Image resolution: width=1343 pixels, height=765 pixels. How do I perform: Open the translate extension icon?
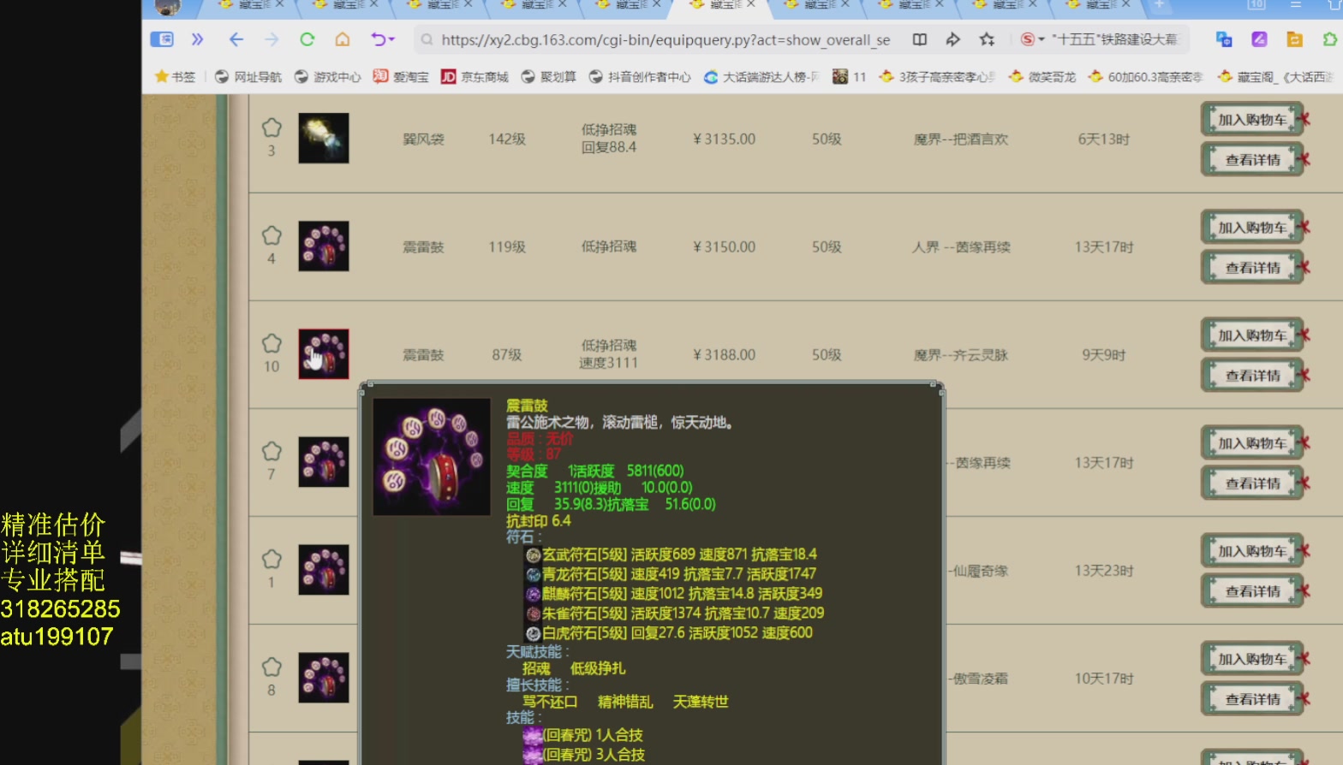[x=1223, y=39]
